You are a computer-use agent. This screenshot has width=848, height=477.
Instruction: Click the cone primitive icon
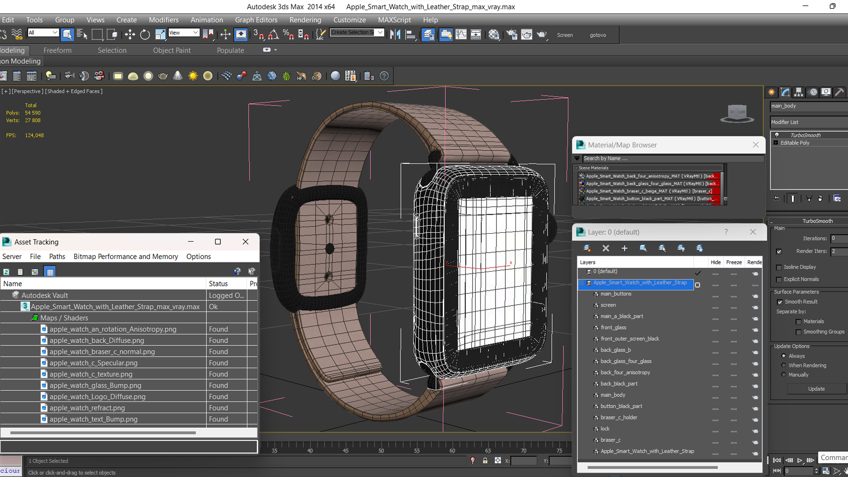tap(178, 76)
